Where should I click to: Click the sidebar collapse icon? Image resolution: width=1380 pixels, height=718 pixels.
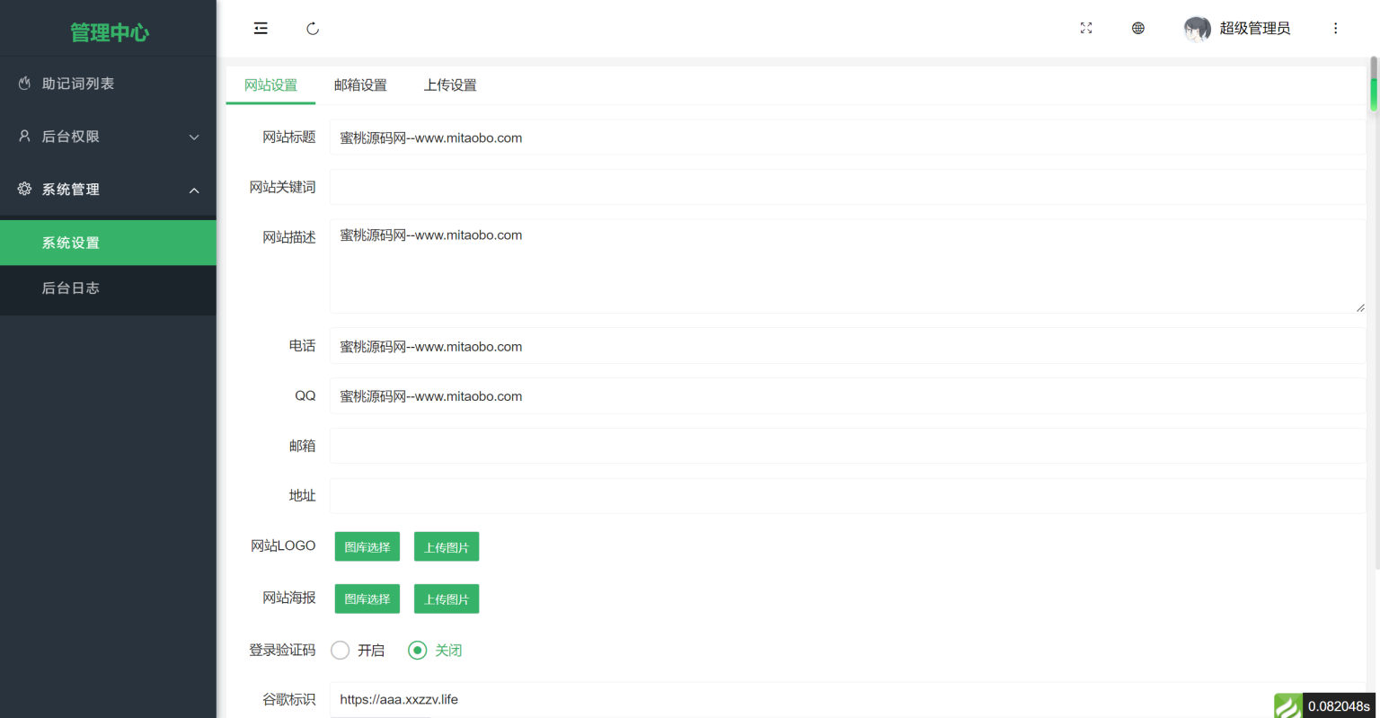(261, 28)
